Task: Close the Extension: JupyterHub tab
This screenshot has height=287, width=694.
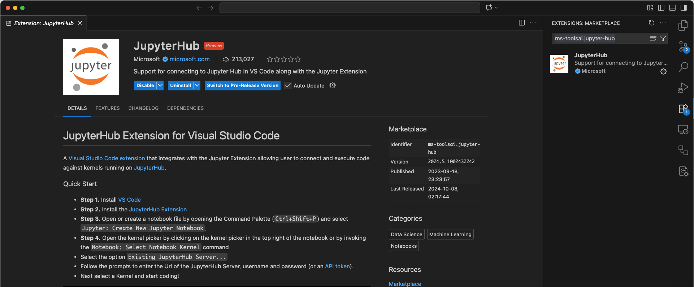Action: (x=80, y=23)
